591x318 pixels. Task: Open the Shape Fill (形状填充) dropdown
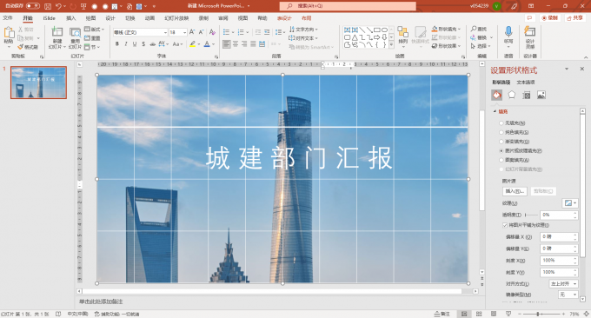pyautogui.click(x=446, y=29)
